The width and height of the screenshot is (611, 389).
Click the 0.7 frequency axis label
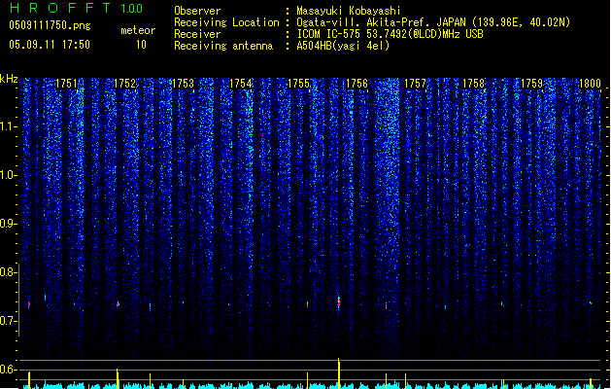[x=8, y=321]
